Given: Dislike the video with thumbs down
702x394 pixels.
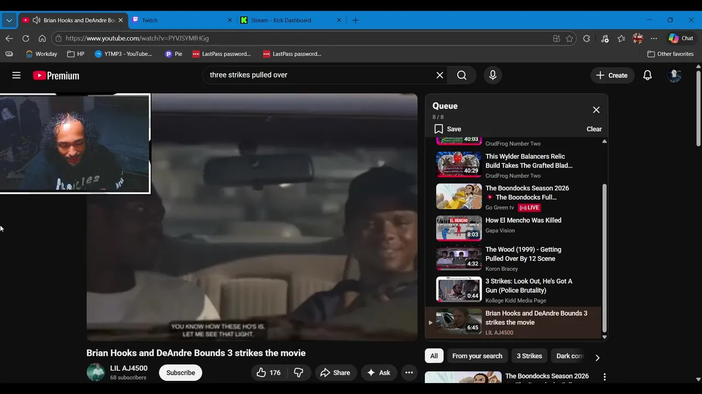Looking at the screenshot, I should (x=299, y=373).
